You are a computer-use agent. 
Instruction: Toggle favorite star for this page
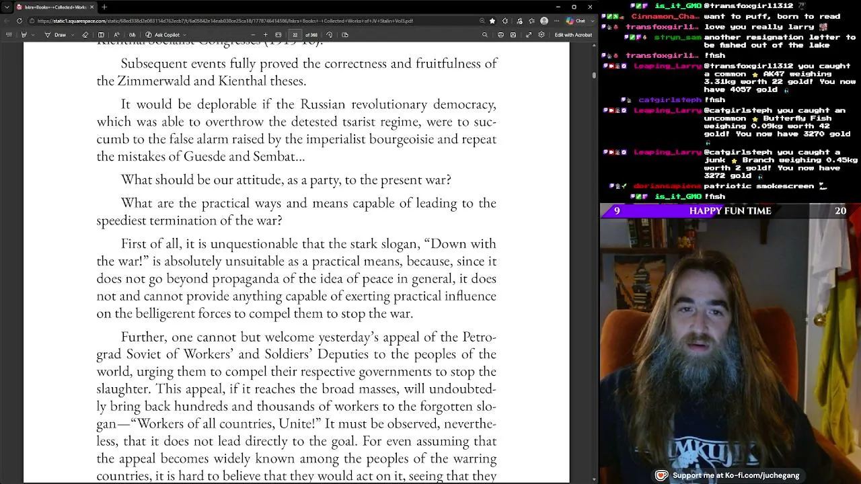(x=492, y=21)
